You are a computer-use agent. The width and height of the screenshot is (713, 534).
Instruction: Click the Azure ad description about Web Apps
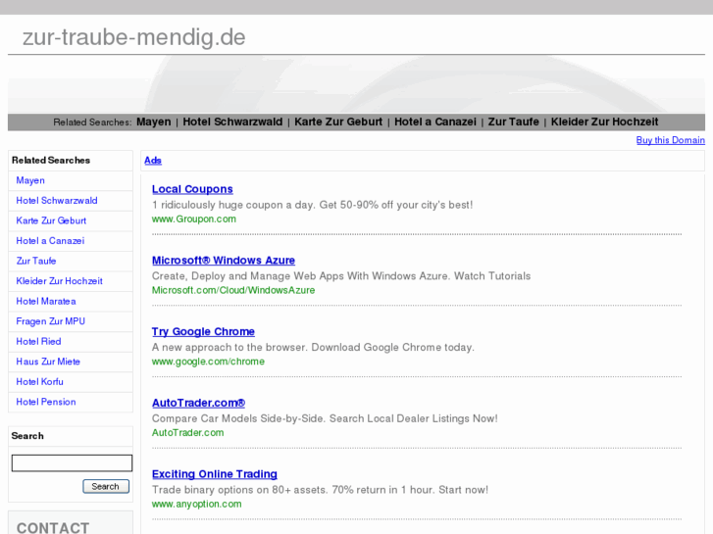click(341, 276)
